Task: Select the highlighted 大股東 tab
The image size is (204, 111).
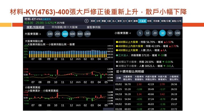Action: [143, 21]
